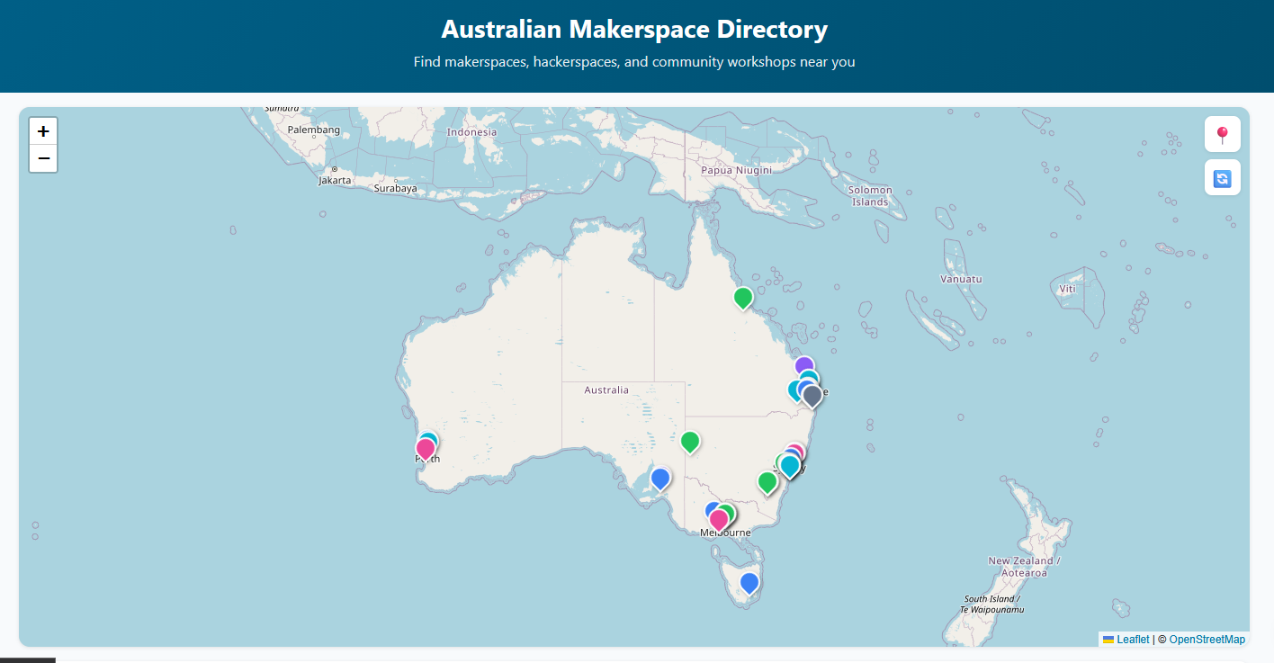Click the red pushpin locate button
1274x663 pixels.
pyautogui.click(x=1222, y=134)
